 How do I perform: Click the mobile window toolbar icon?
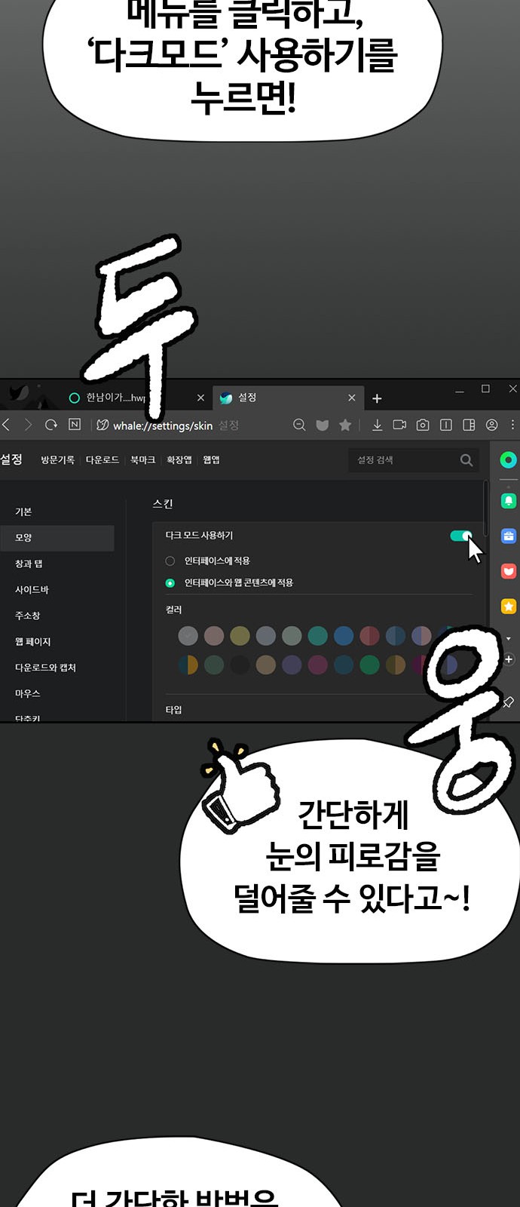point(445,425)
